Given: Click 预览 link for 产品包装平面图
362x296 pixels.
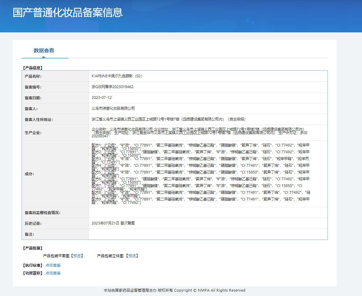Looking at the screenshot, I should (x=77, y=256).
